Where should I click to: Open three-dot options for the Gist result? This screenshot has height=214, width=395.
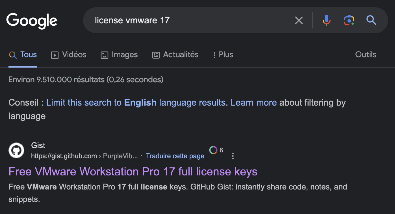[233, 156]
